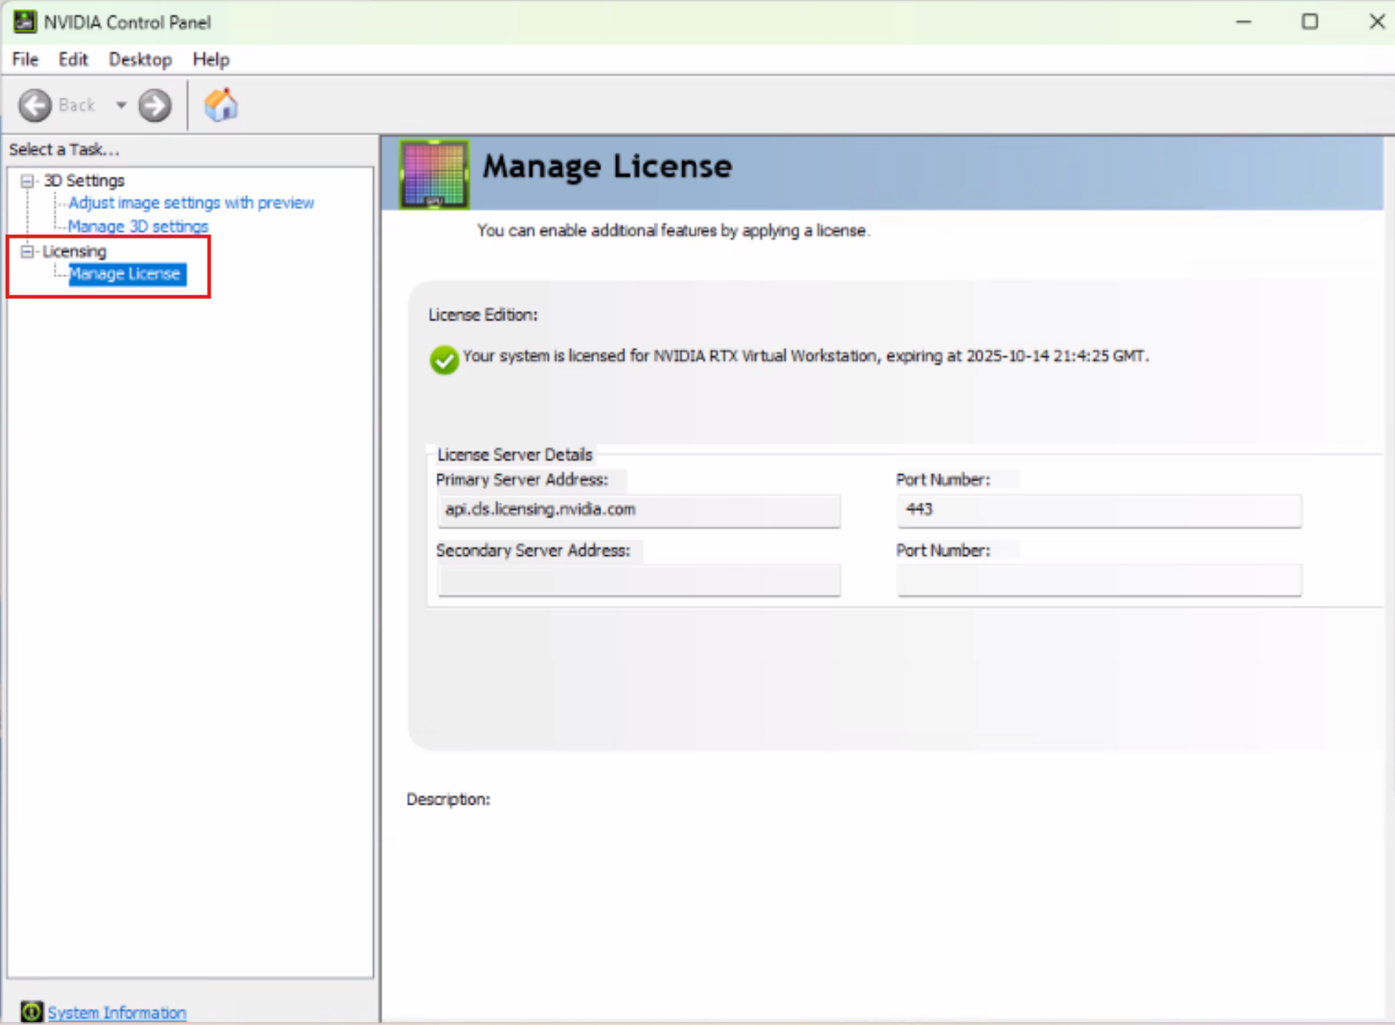Open the Desktop menu
The width and height of the screenshot is (1395, 1025).
click(x=140, y=60)
